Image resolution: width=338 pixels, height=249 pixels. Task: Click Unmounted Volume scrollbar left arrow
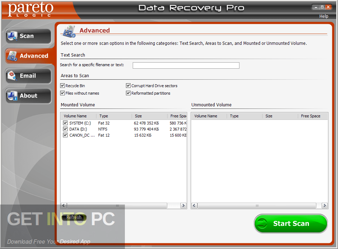tap(194, 206)
